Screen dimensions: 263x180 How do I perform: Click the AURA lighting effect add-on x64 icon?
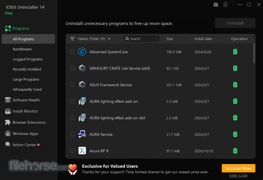pos(82,118)
